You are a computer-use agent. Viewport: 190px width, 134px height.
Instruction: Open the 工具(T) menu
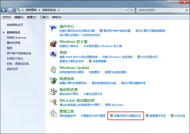(44, 17)
